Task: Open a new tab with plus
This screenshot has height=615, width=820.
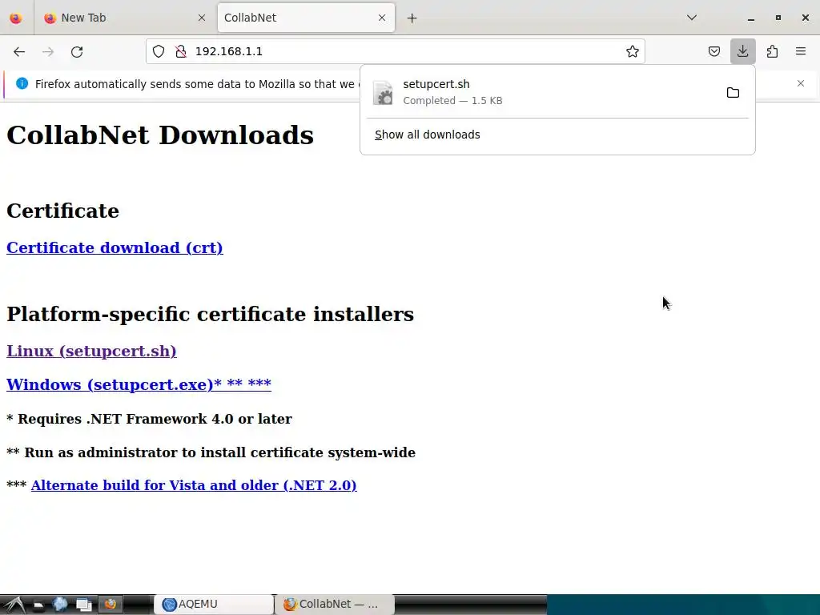Action: tap(412, 18)
